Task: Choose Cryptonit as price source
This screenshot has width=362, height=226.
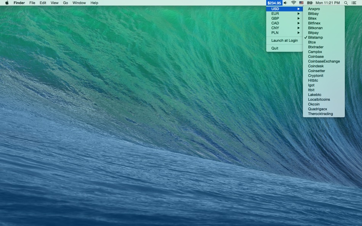Action: tap(324, 76)
